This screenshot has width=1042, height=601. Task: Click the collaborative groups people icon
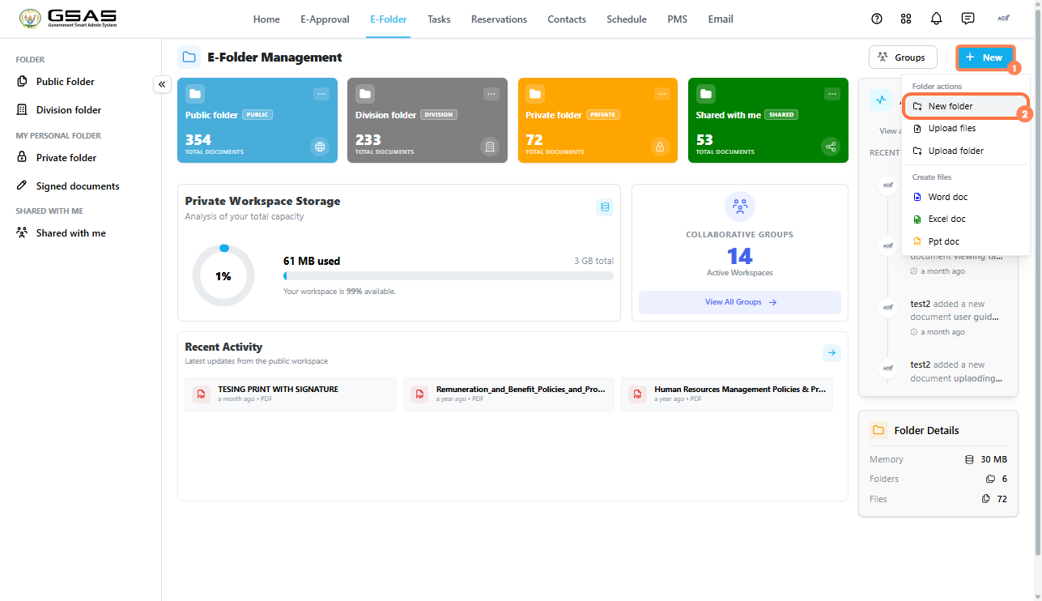click(x=740, y=207)
